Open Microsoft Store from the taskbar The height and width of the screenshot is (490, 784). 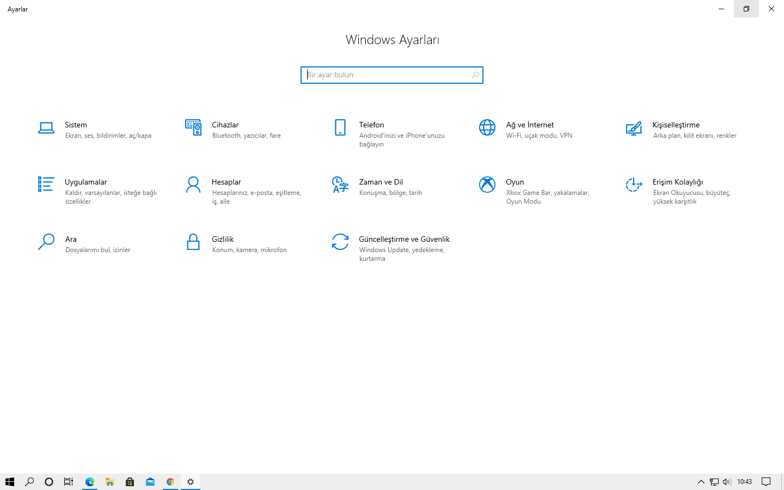pos(130,482)
